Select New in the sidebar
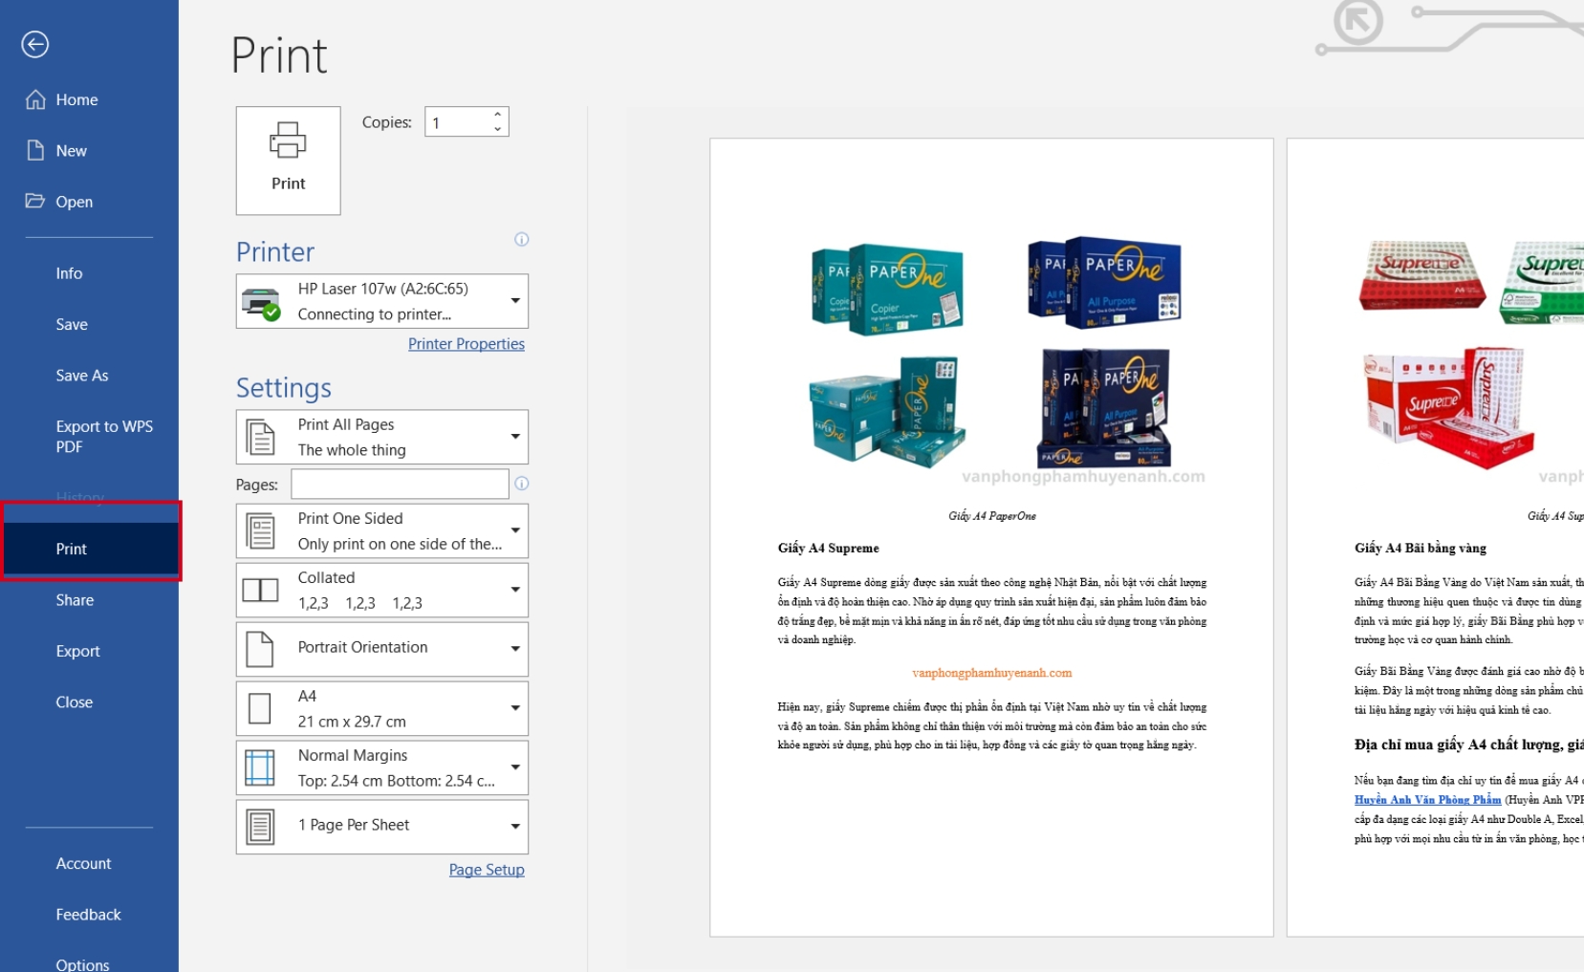Screen dimensions: 1584x972 coord(89,150)
